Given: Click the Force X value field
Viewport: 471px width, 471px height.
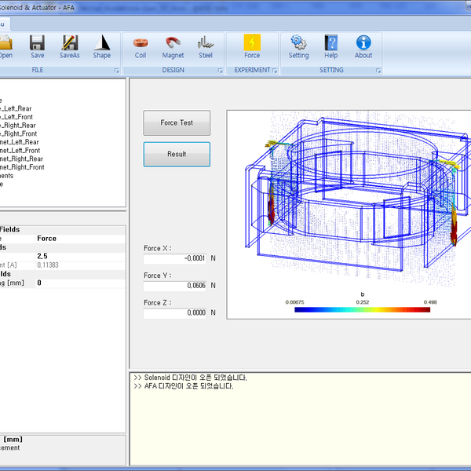Looking at the screenshot, I should click(x=175, y=258).
